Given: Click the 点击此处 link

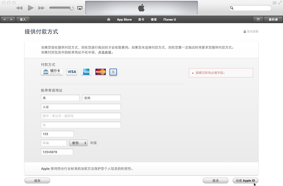Looking at the screenshot, I should pos(105,52).
